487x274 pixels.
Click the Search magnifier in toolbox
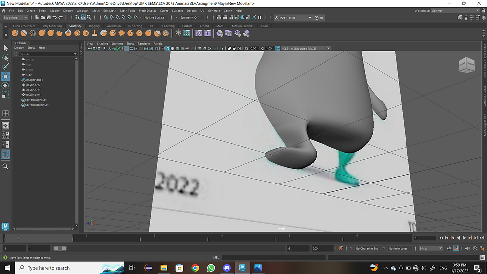coord(5,167)
